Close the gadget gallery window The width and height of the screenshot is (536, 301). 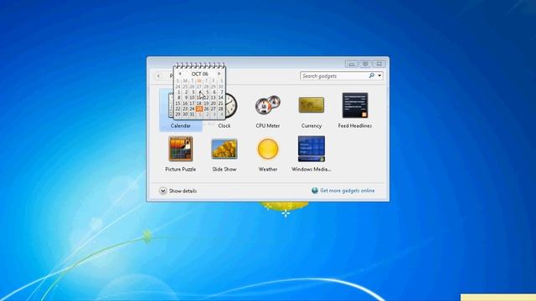379,64
